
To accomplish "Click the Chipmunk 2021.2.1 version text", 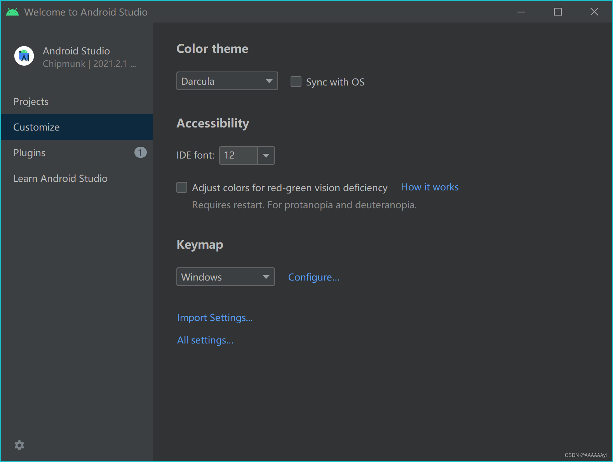I will click(89, 64).
